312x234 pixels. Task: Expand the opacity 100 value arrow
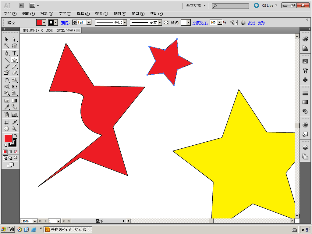[x=220, y=23]
